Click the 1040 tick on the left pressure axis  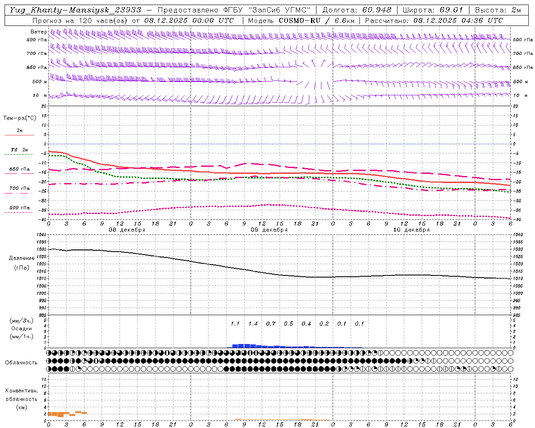pos(41,235)
